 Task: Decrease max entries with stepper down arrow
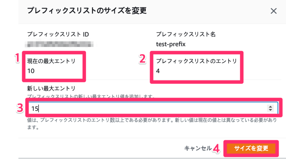click(x=270, y=110)
